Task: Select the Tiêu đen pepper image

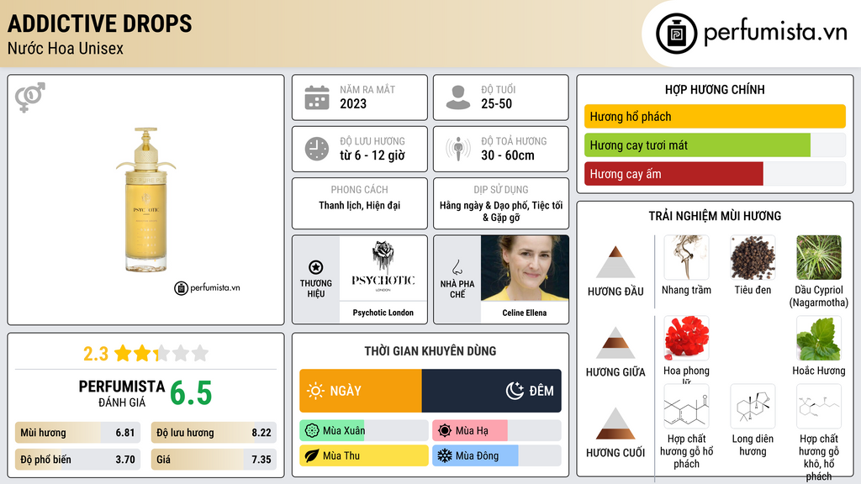Action: click(x=753, y=257)
